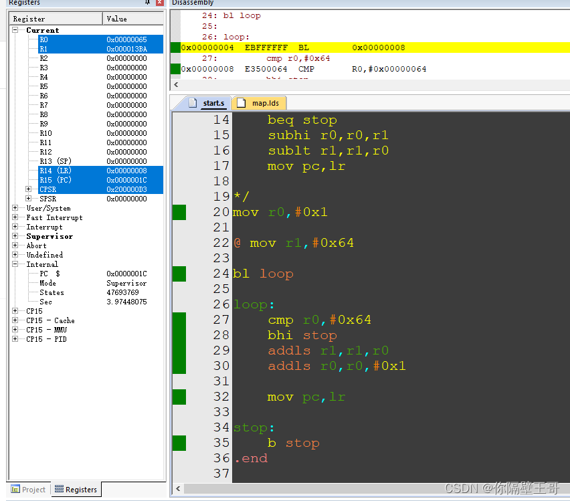This screenshot has width=570, height=501.
Task: Click the R1 value 0x000013BA
Action: click(126, 49)
